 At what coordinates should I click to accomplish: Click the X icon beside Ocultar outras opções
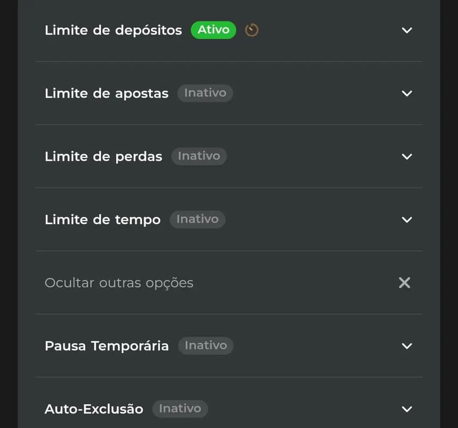[404, 282]
